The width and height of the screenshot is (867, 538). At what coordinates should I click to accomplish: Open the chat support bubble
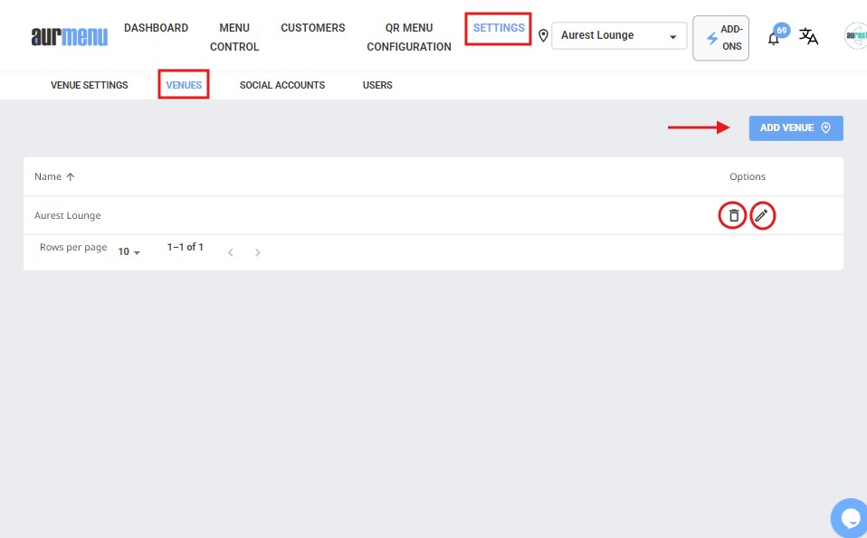point(850,517)
